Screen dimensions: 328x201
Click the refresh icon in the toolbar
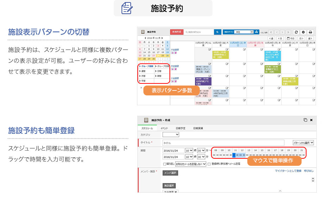coord(296,32)
